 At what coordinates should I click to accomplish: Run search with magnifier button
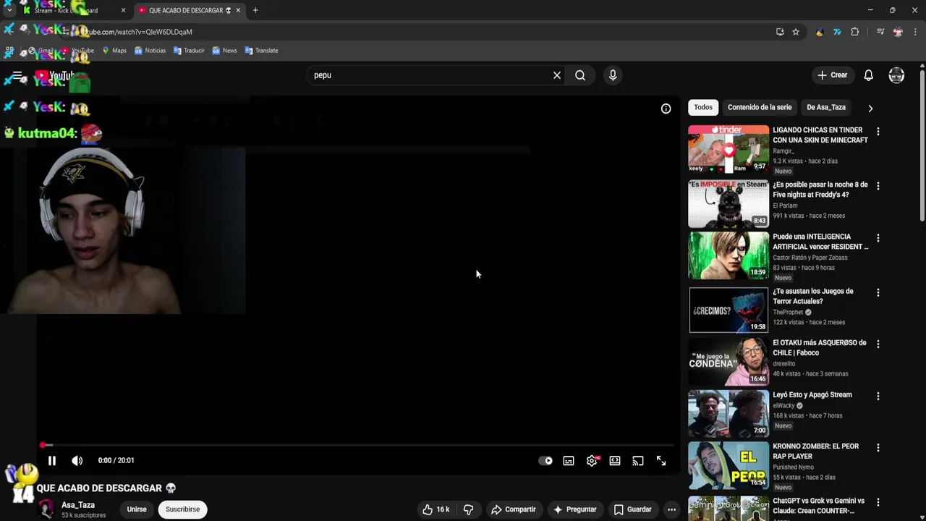tap(580, 75)
